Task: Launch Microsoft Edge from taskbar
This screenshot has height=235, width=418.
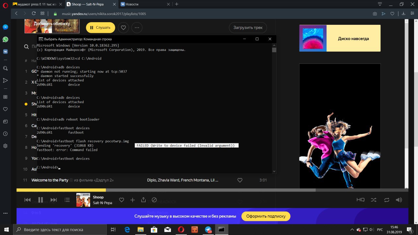Action: pos(127,229)
